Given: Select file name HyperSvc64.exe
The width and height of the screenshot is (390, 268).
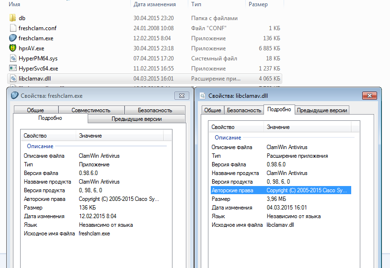Looking at the screenshot, I should point(38,69).
